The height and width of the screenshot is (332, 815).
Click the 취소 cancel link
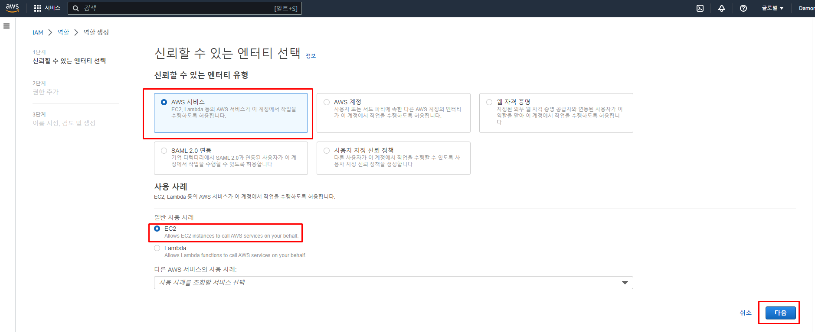pyautogui.click(x=746, y=313)
